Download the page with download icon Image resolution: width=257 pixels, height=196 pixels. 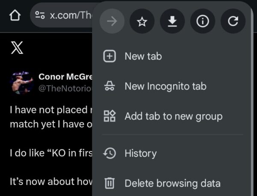click(x=172, y=21)
